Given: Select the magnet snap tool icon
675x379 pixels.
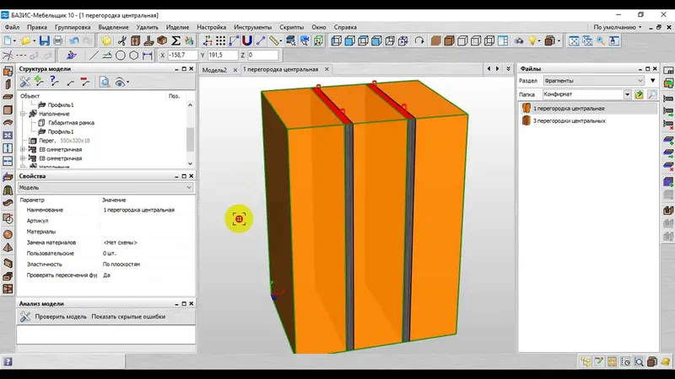Looking at the screenshot, I should click(x=247, y=40).
